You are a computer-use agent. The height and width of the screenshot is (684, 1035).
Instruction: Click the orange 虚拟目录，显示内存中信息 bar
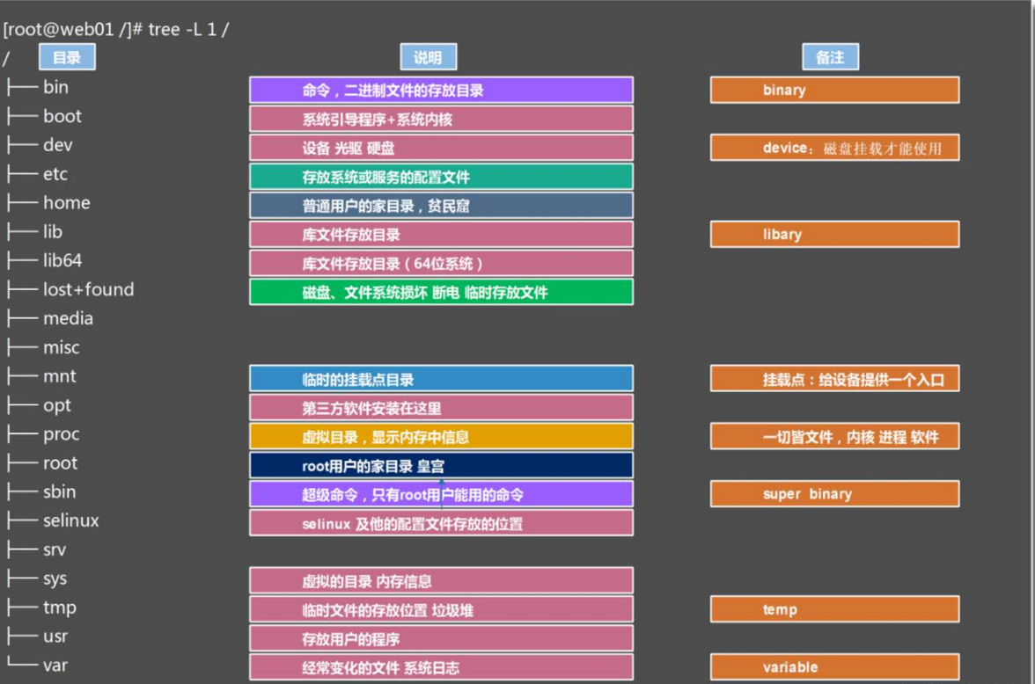[x=441, y=435]
